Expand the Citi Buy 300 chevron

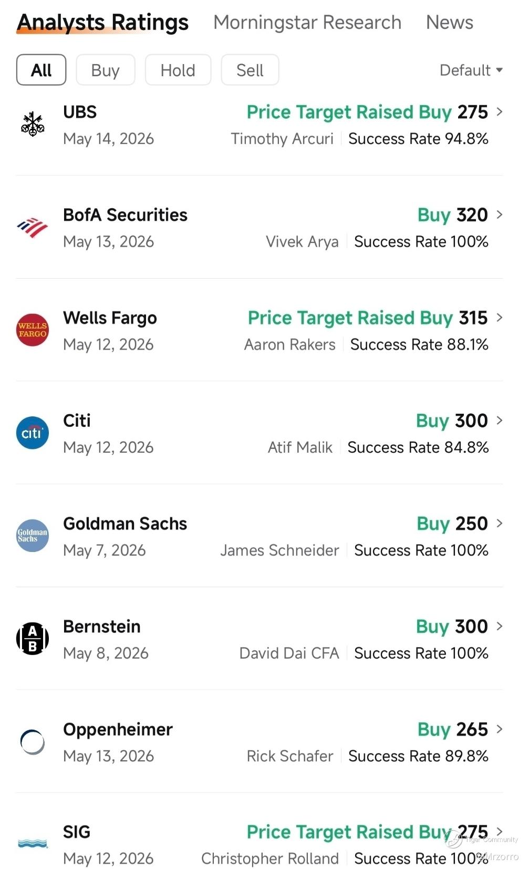click(x=500, y=420)
